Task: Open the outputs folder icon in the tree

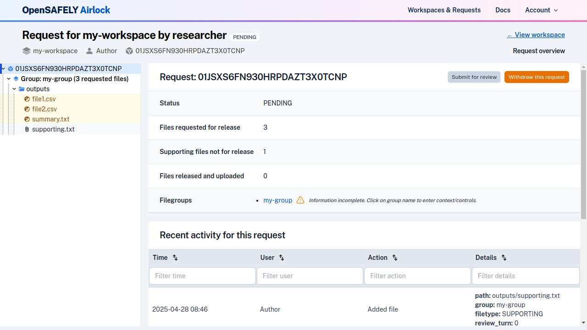Action: click(x=22, y=89)
